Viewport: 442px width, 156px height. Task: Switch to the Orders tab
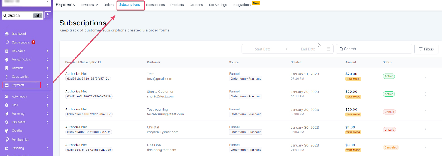click(108, 5)
